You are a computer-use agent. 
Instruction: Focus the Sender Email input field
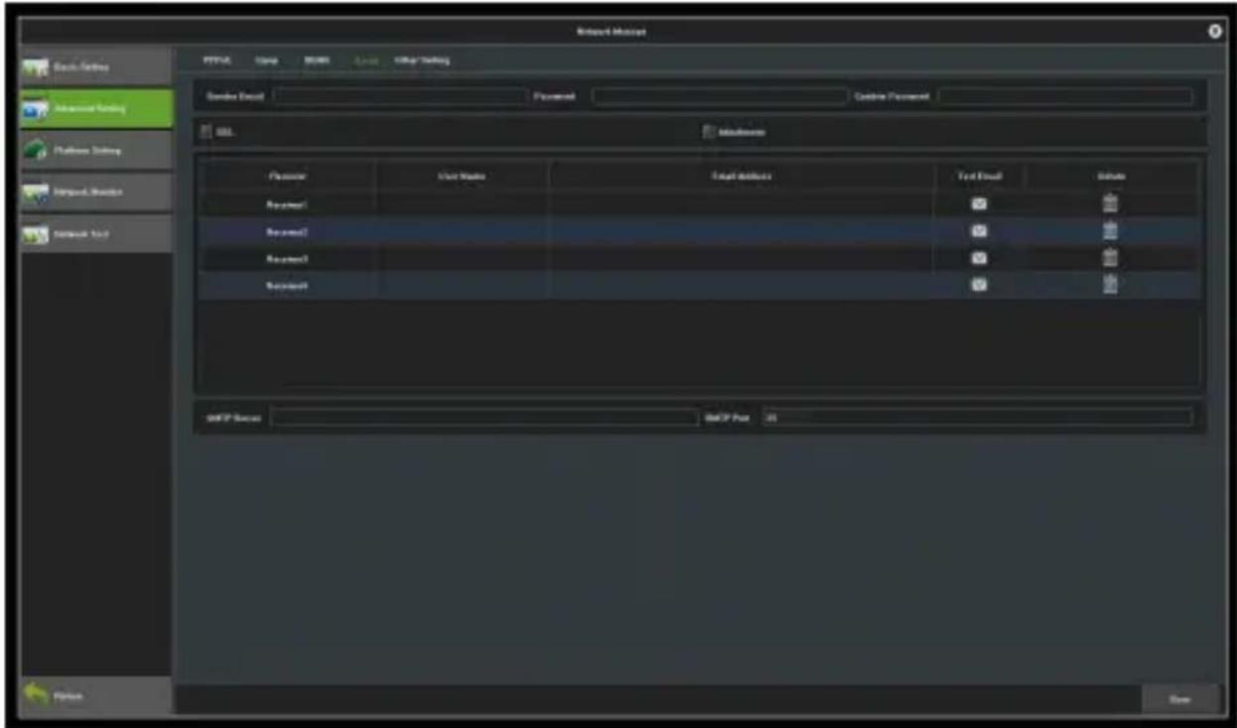click(397, 96)
